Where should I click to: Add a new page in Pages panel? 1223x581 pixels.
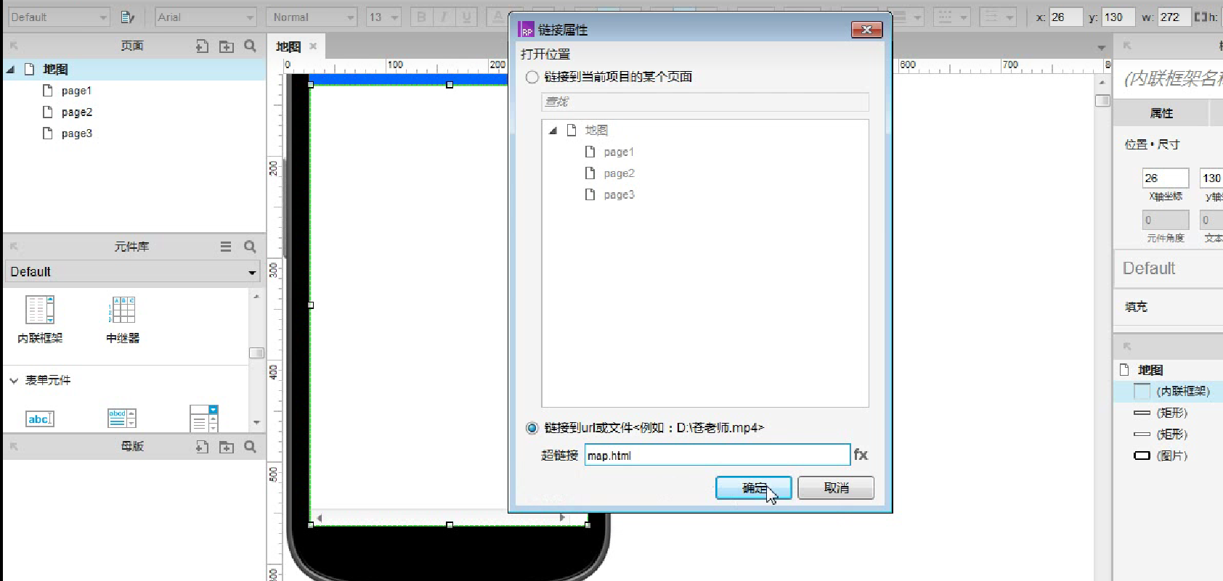pyautogui.click(x=202, y=46)
